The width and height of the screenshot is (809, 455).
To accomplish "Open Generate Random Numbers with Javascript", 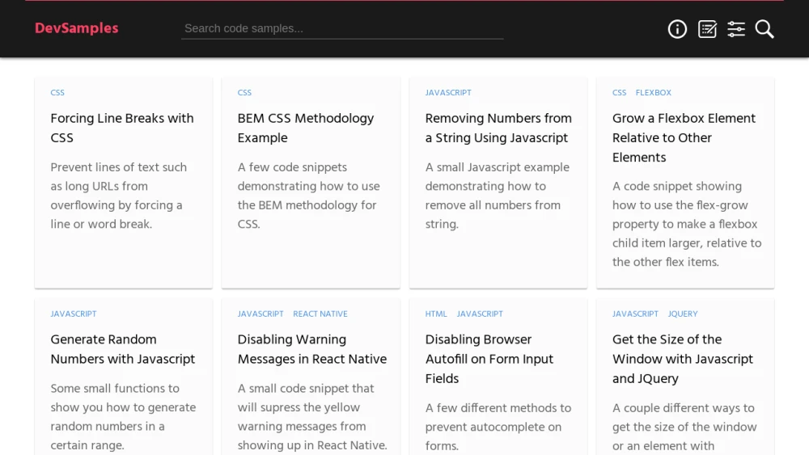I will coord(123,349).
